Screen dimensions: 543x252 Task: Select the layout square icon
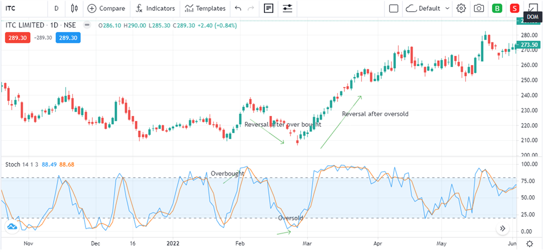[x=393, y=8]
